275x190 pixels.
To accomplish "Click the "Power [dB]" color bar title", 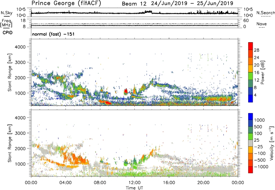I will click(263, 72).
